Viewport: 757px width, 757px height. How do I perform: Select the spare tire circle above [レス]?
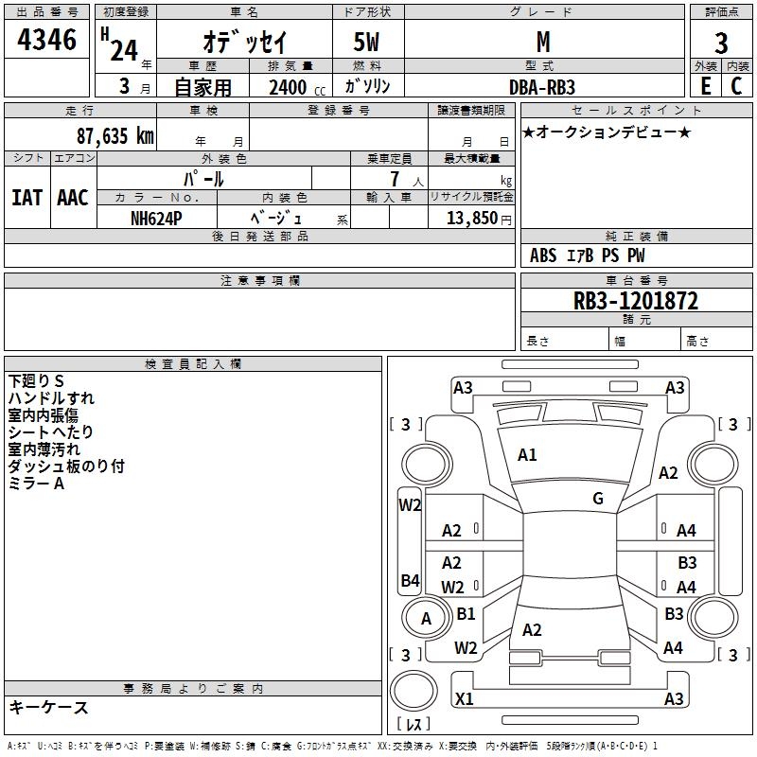pos(414,691)
